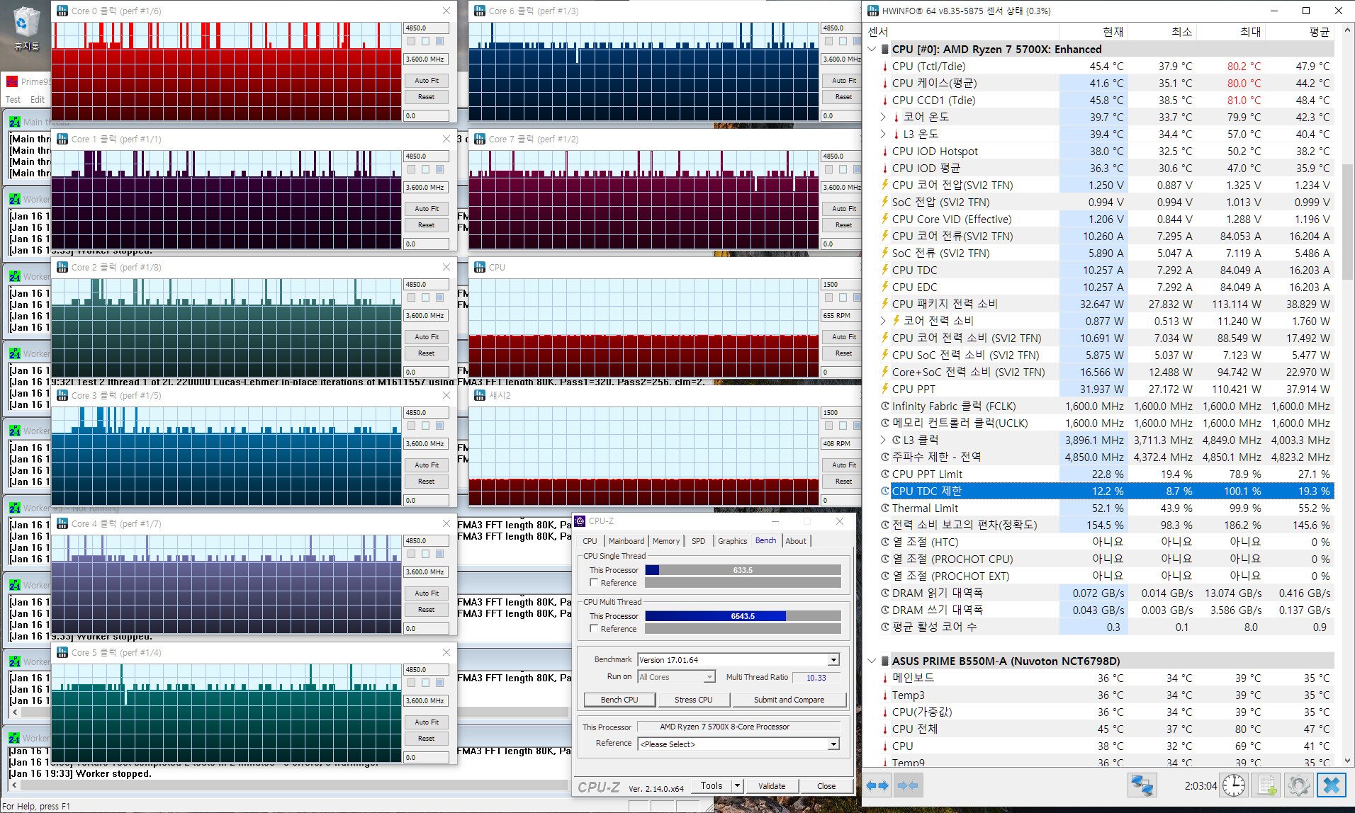Switch to the Mainboard tab in CPU-Z
Image resolution: width=1355 pixels, height=813 pixels.
[626, 541]
